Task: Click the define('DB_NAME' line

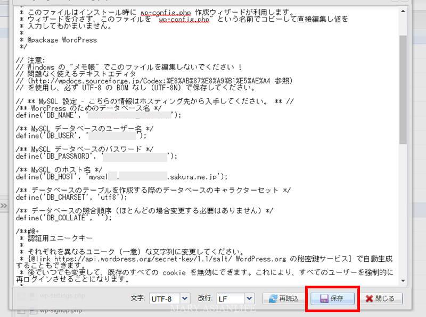Action: pyautogui.click(x=99, y=115)
